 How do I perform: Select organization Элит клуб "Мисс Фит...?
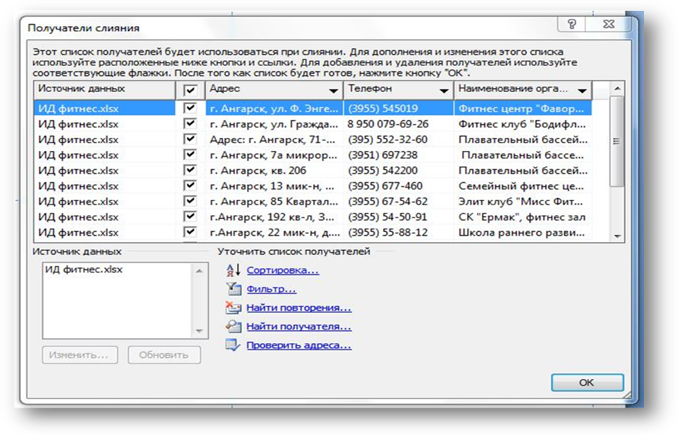523,202
